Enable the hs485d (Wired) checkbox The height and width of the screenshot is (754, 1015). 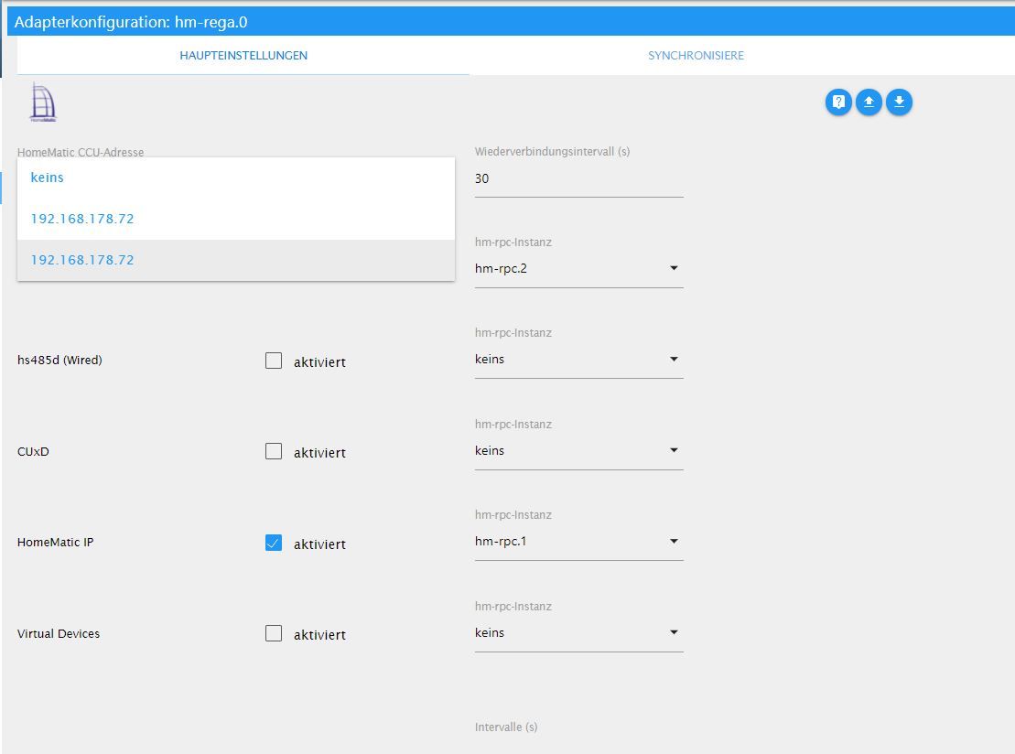(274, 361)
